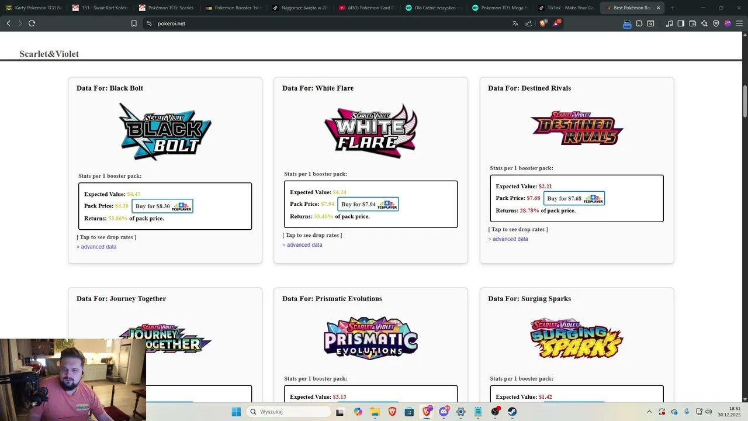Click Buy for $7.68 Destined Rivals button
Screen dimensions: 748x421
[574, 198]
